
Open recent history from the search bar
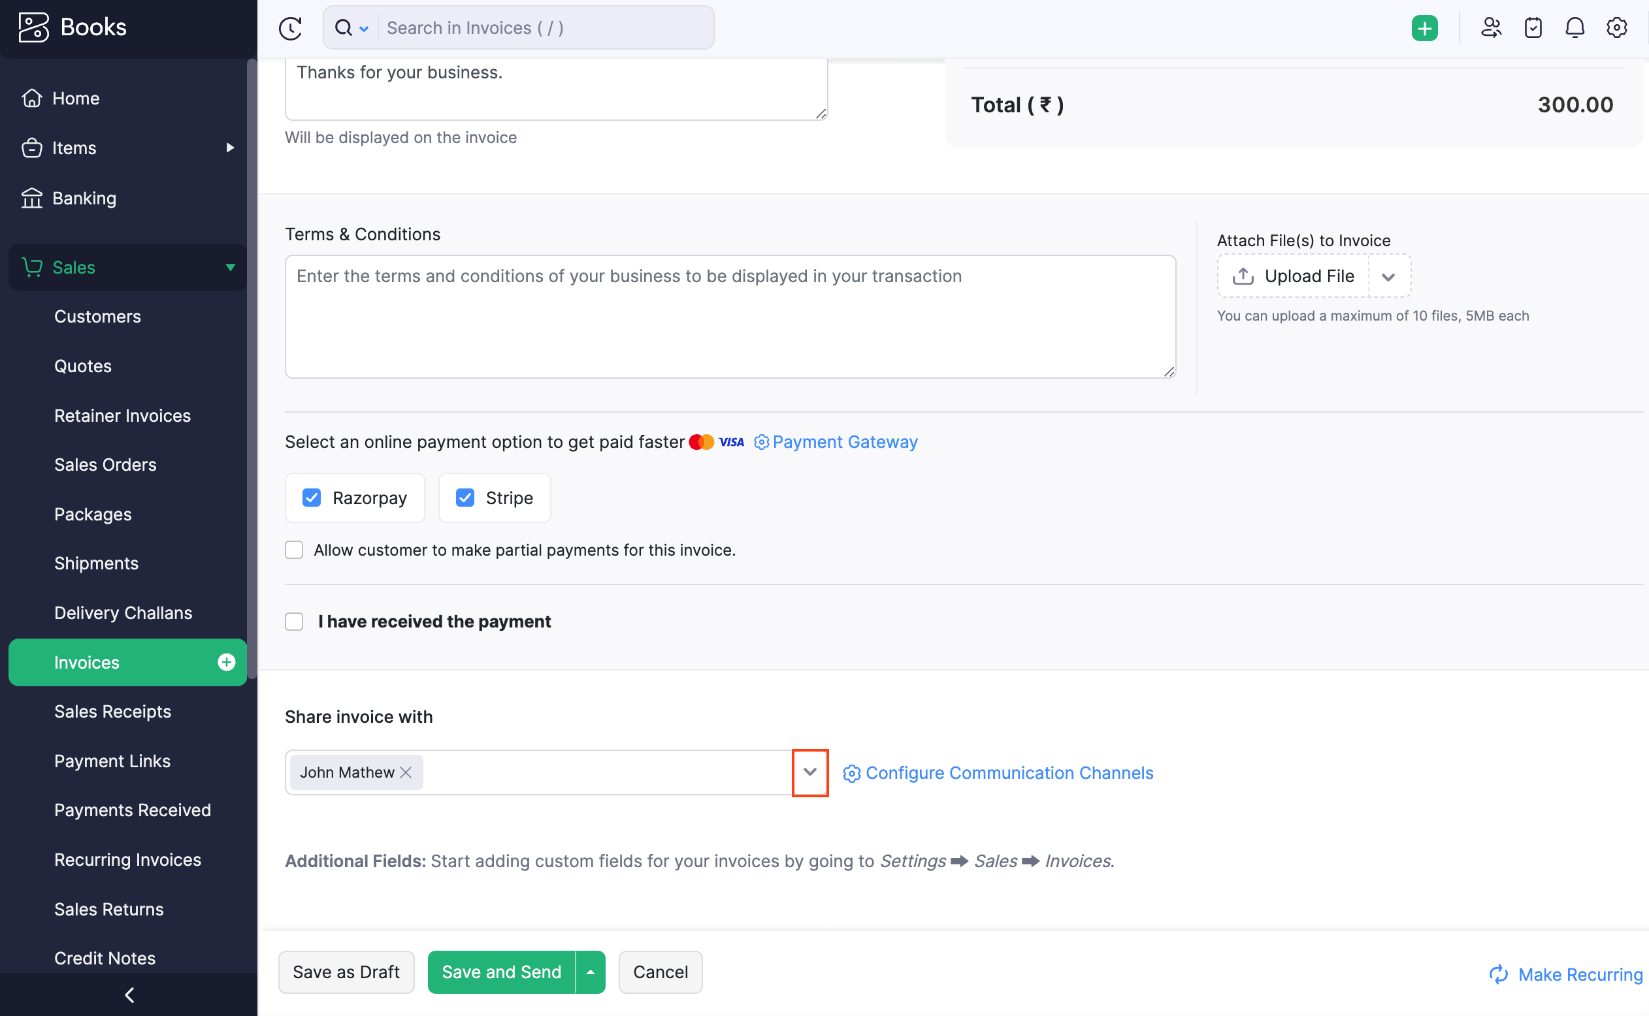tap(289, 27)
